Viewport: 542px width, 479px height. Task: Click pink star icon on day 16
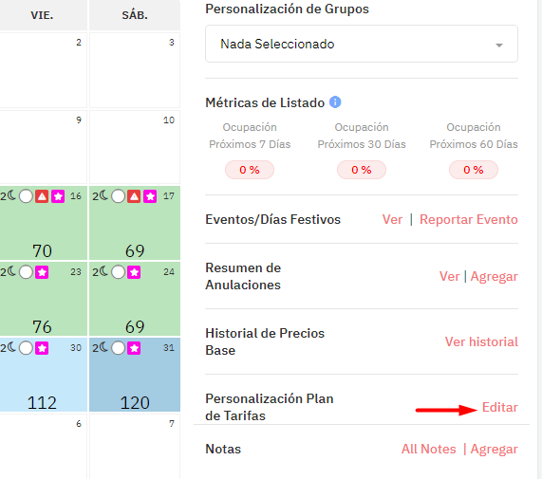(58, 196)
